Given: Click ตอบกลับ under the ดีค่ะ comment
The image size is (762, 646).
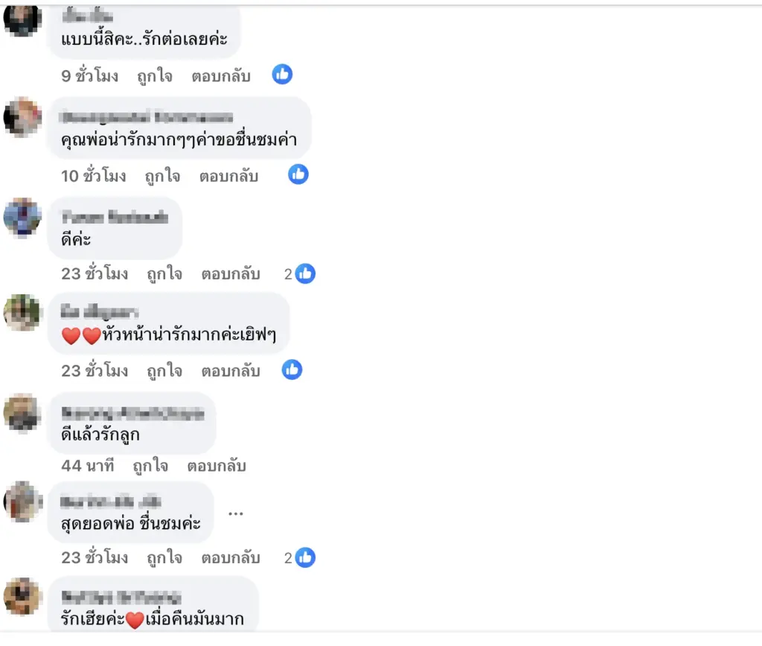Looking at the screenshot, I should click(x=231, y=274).
